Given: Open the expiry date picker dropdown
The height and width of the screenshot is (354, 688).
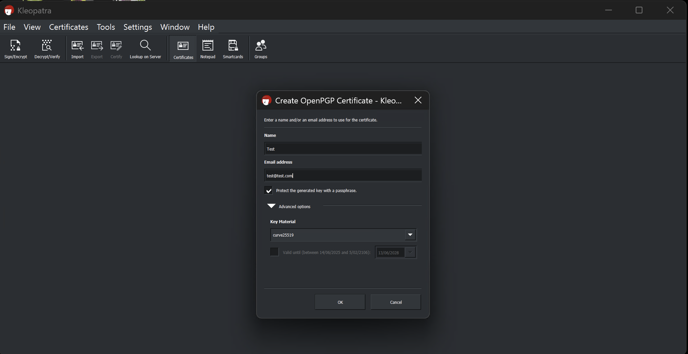Looking at the screenshot, I should tap(410, 252).
